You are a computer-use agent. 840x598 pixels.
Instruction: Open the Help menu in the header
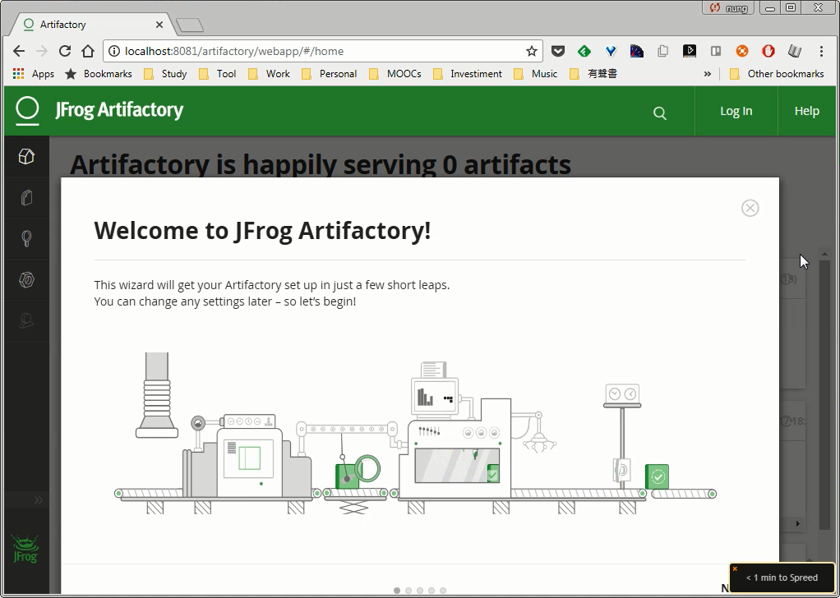point(807,111)
